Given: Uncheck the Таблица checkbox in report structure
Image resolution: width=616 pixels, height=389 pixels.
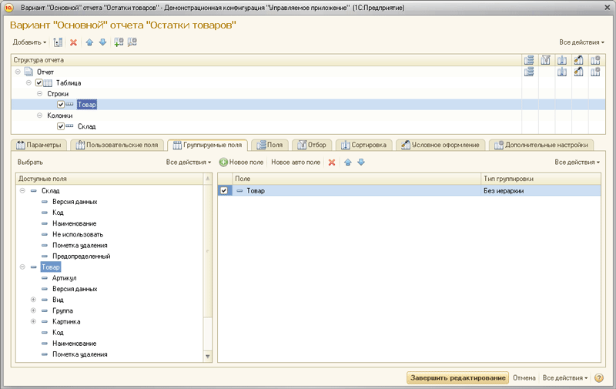Looking at the screenshot, I should [x=40, y=82].
